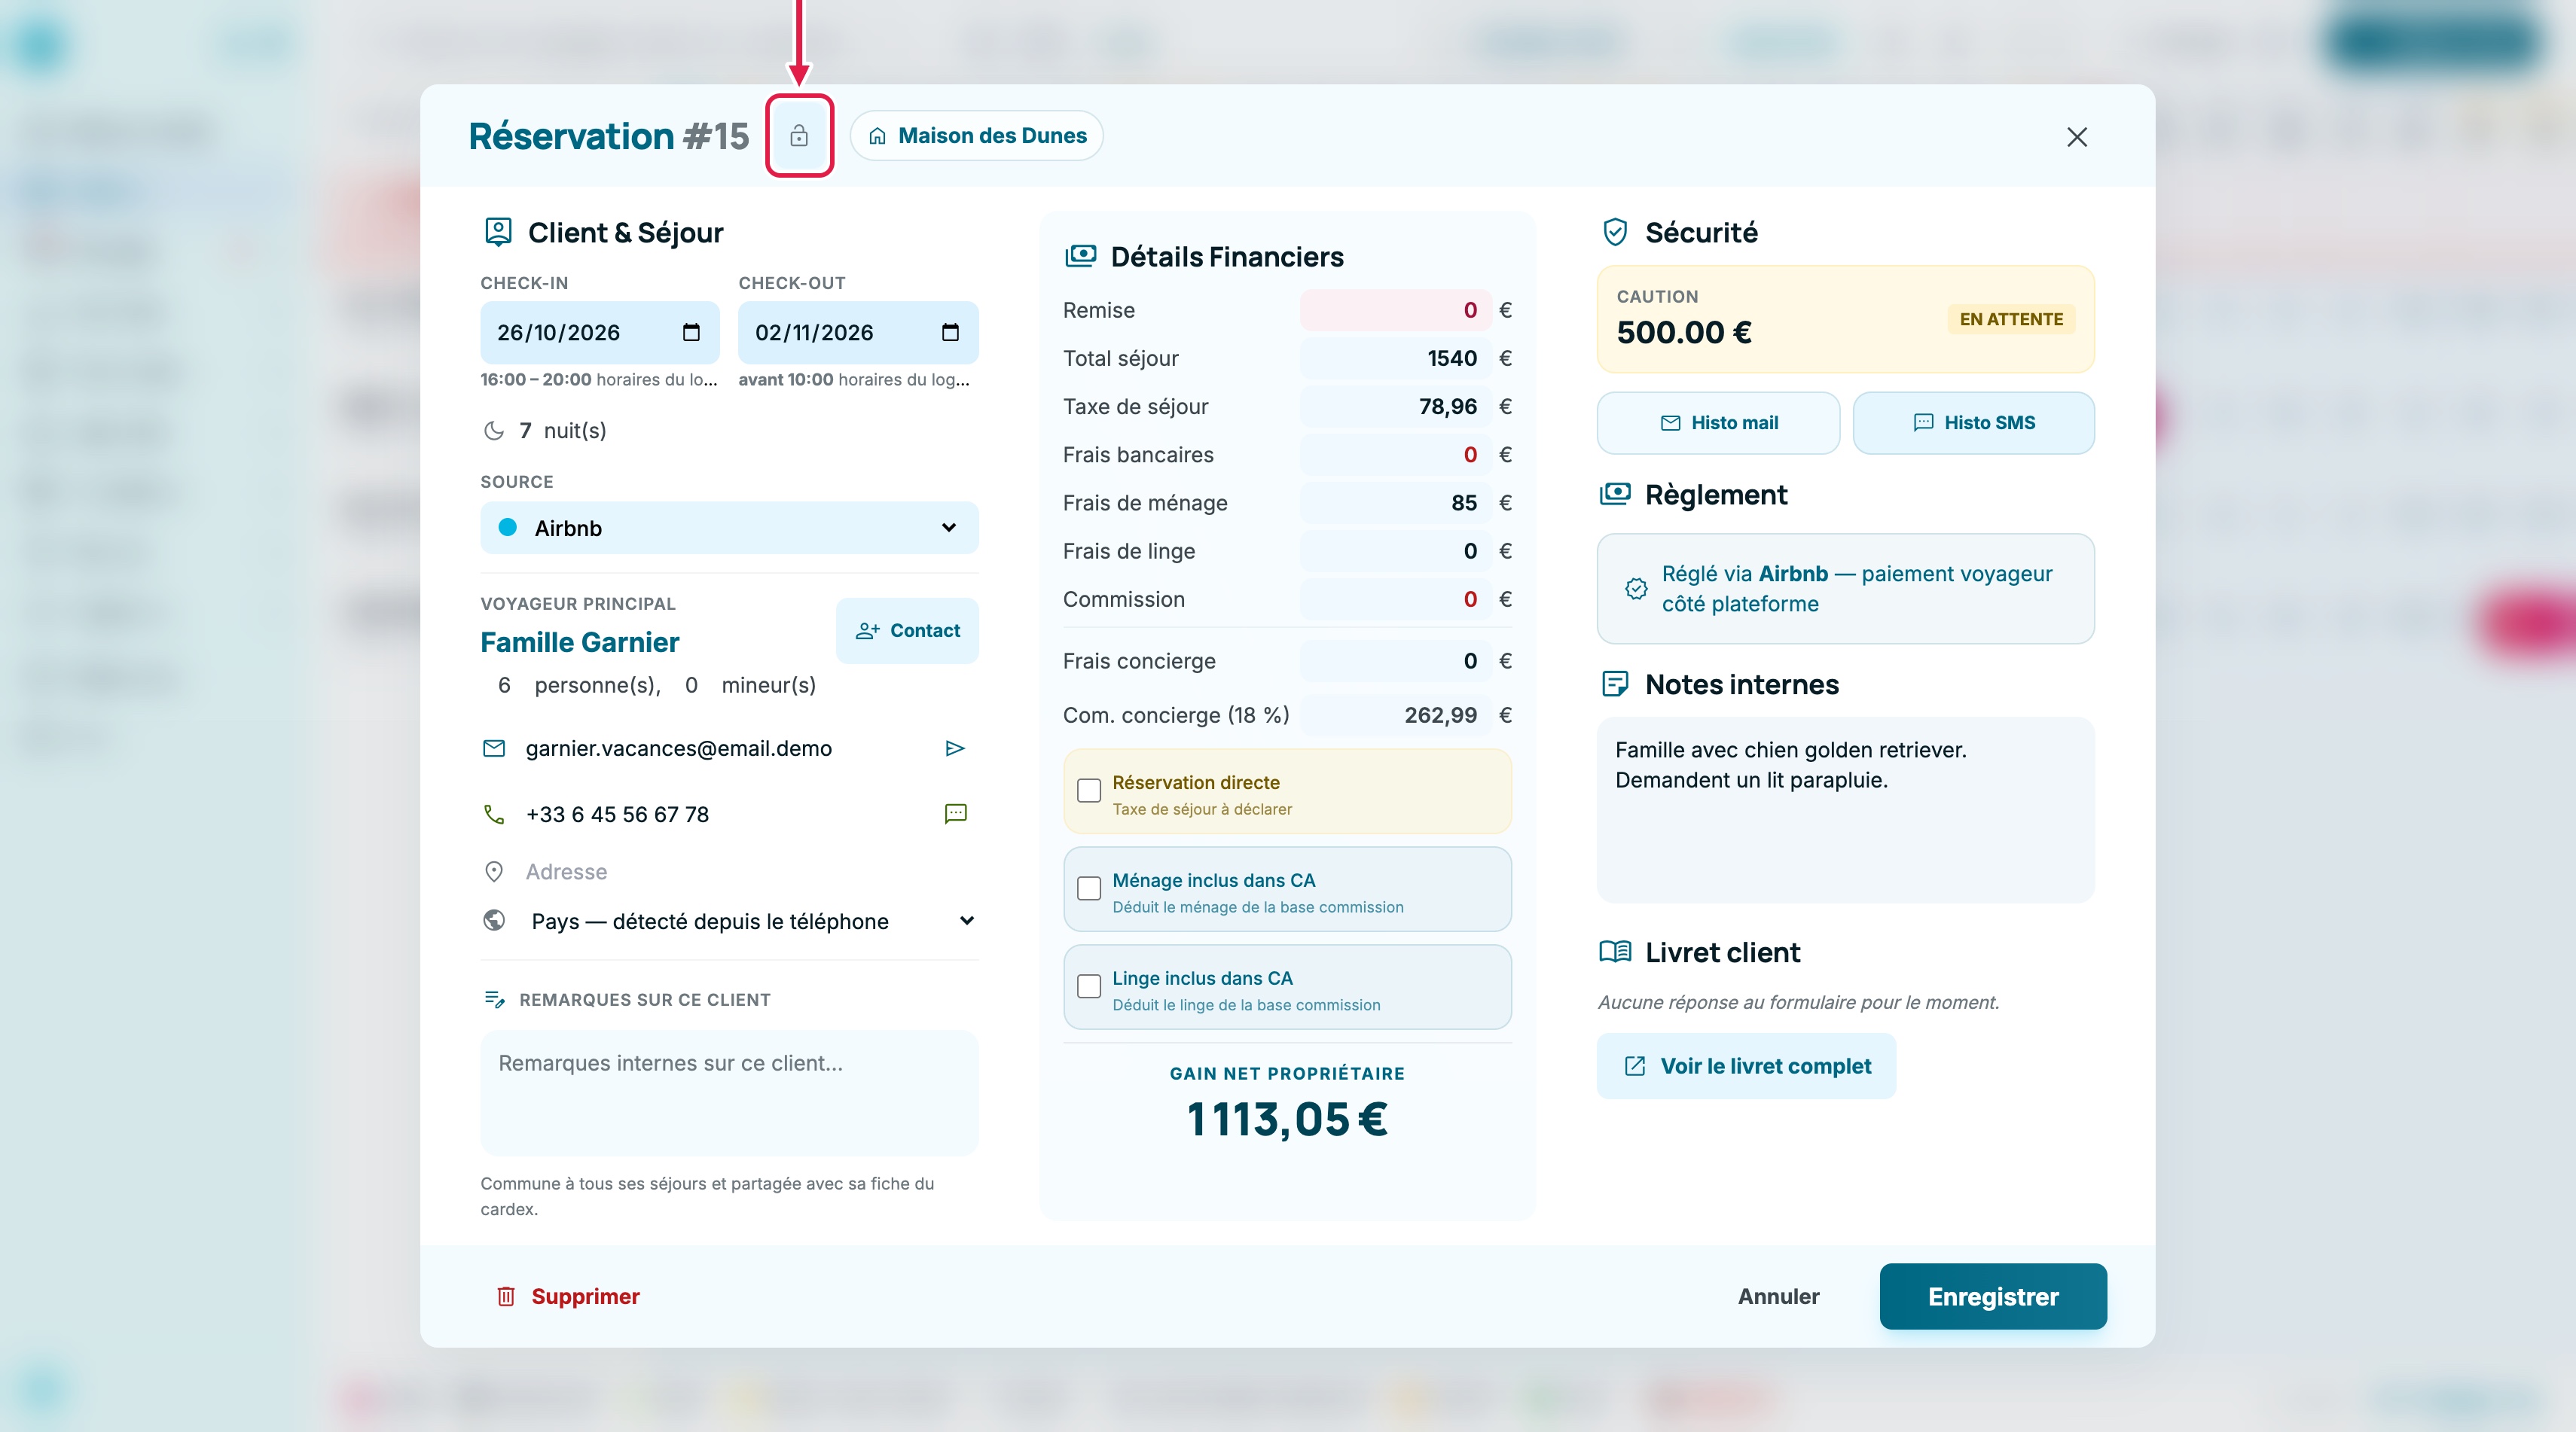Open the Maison des Dunes property chip
The image size is (2576, 1432).
pos(976,136)
